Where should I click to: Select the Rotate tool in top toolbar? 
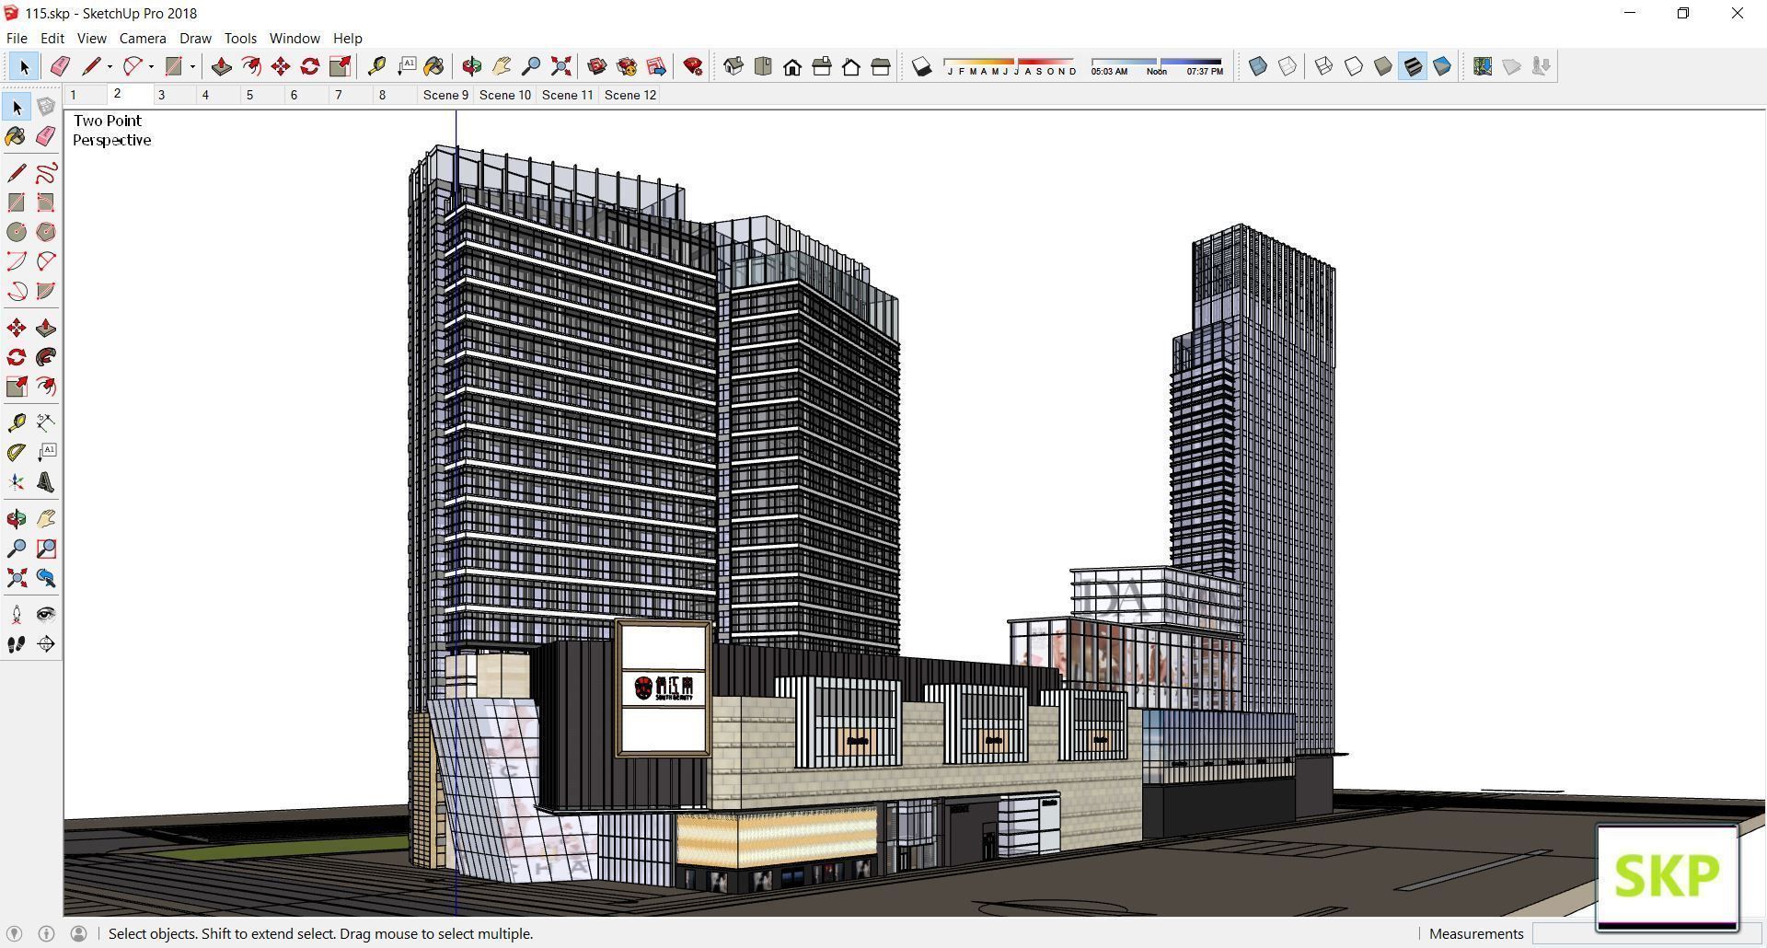[310, 66]
